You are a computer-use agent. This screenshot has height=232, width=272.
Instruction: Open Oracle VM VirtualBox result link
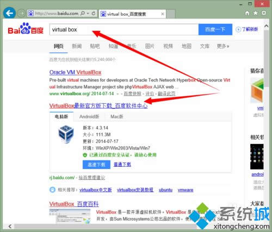click(75, 72)
